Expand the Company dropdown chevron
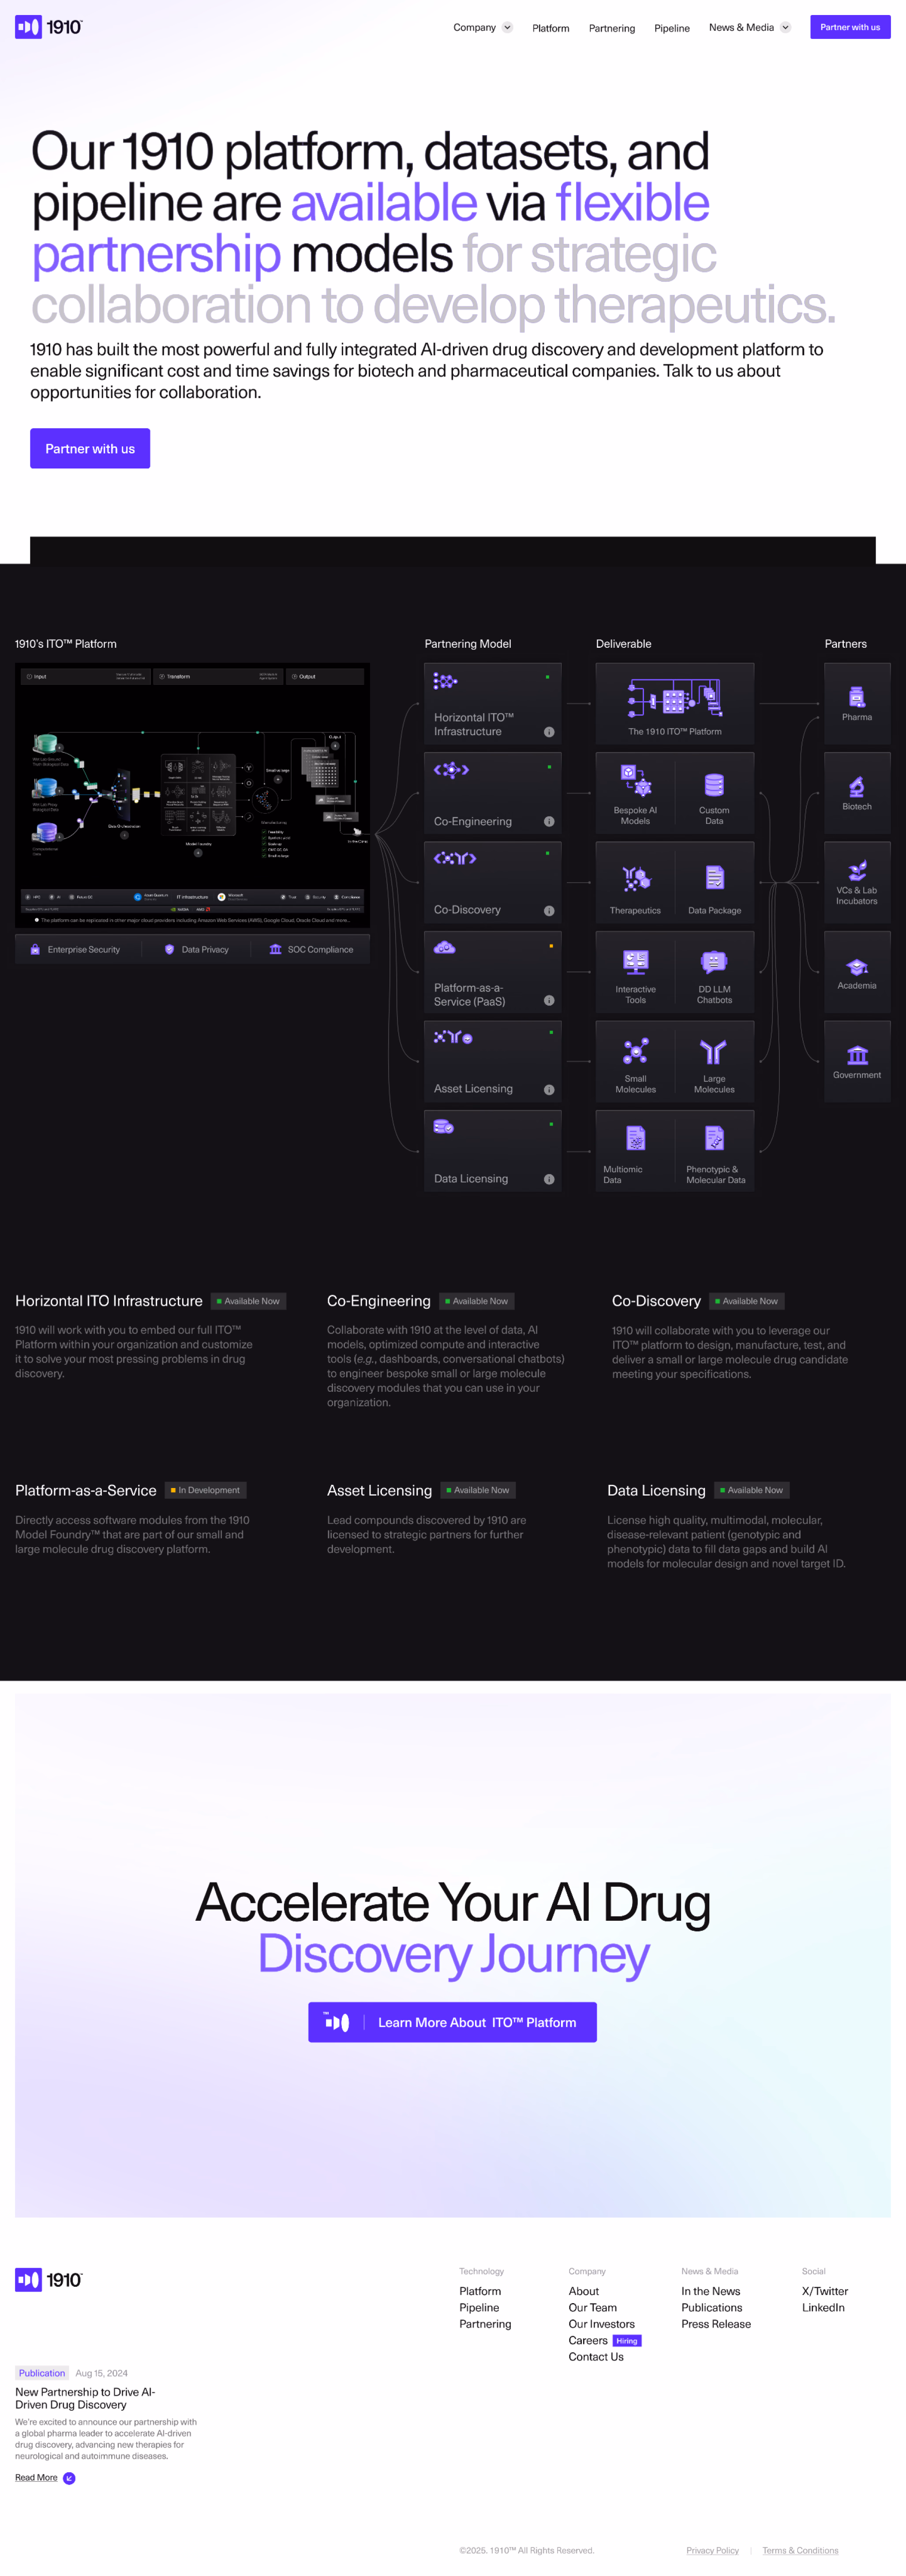 (507, 28)
